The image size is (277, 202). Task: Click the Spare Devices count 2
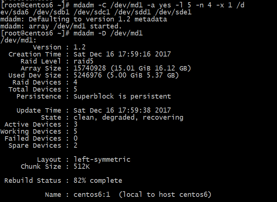[x=75, y=145]
